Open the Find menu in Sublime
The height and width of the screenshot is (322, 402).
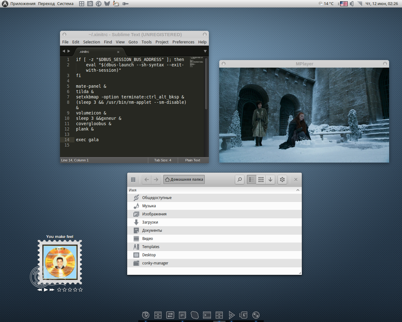click(x=108, y=42)
